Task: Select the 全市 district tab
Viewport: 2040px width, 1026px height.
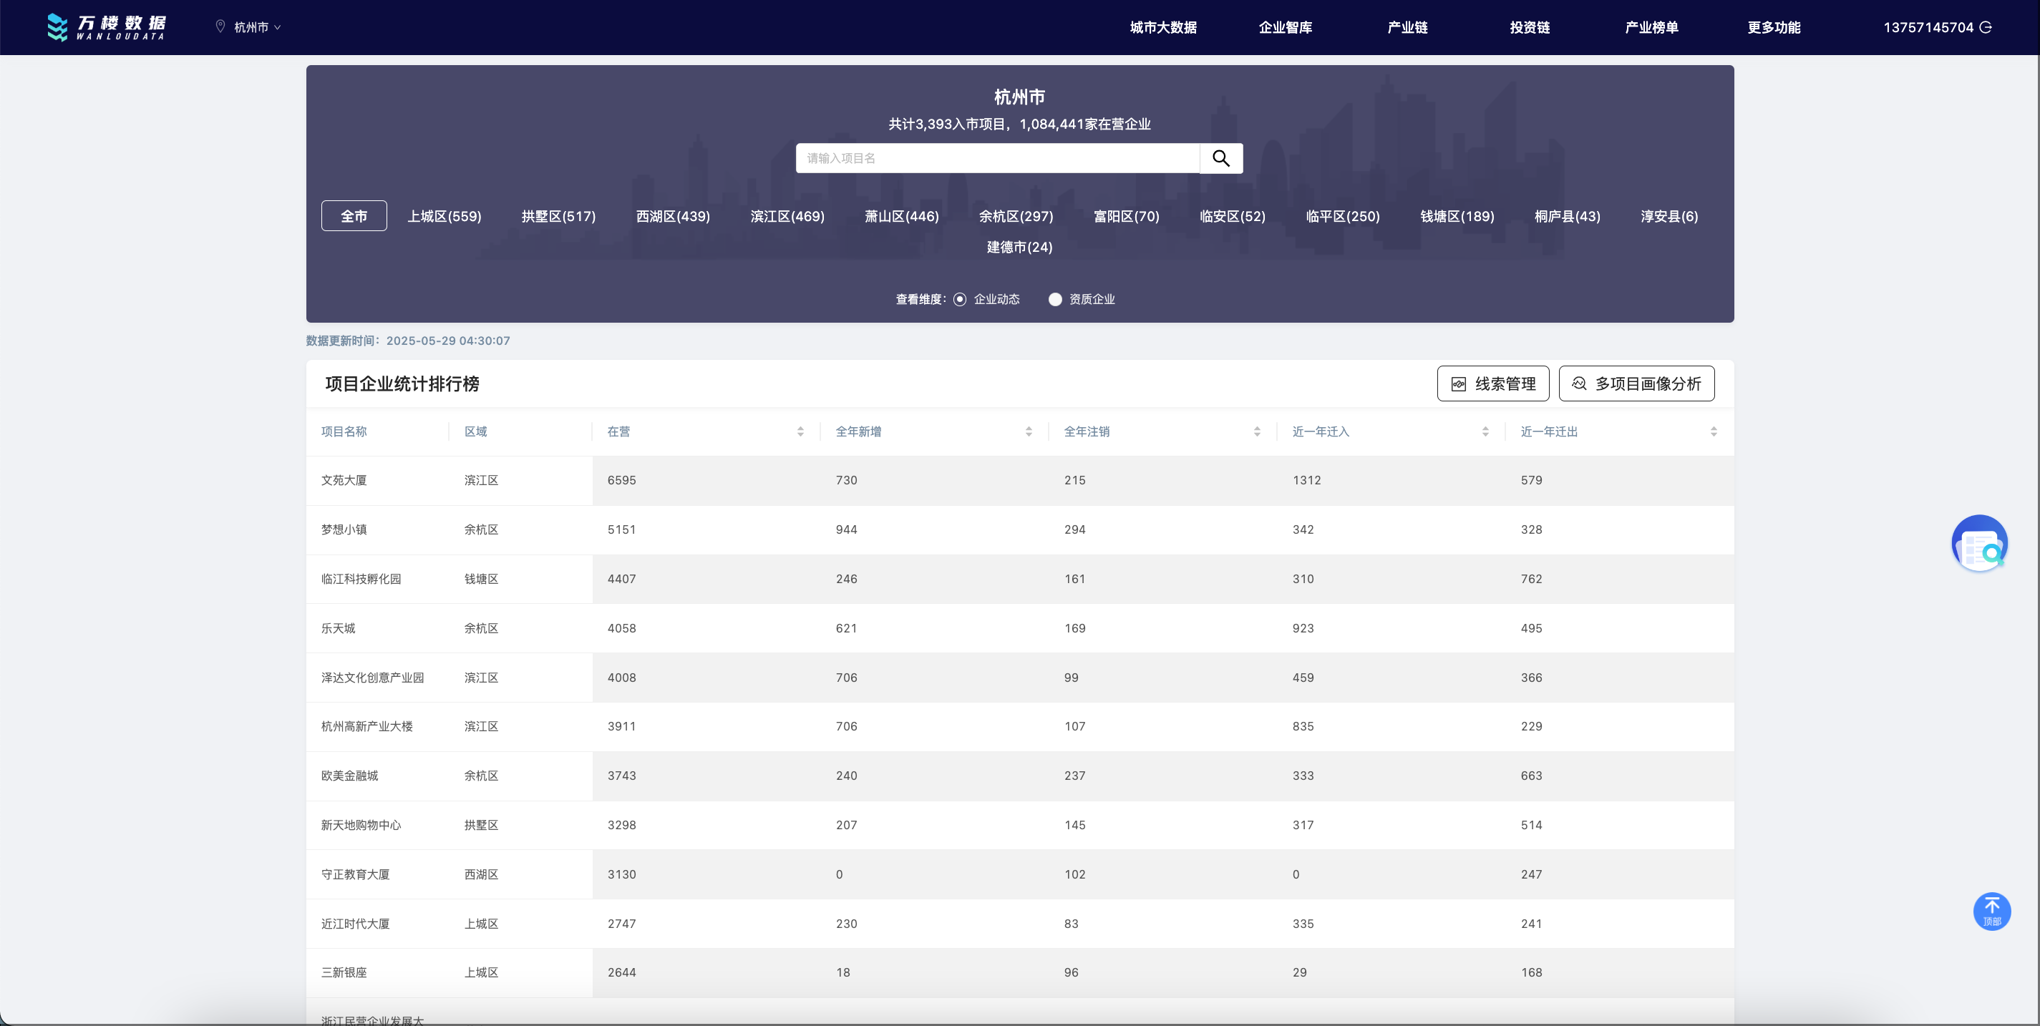Action: click(x=353, y=216)
